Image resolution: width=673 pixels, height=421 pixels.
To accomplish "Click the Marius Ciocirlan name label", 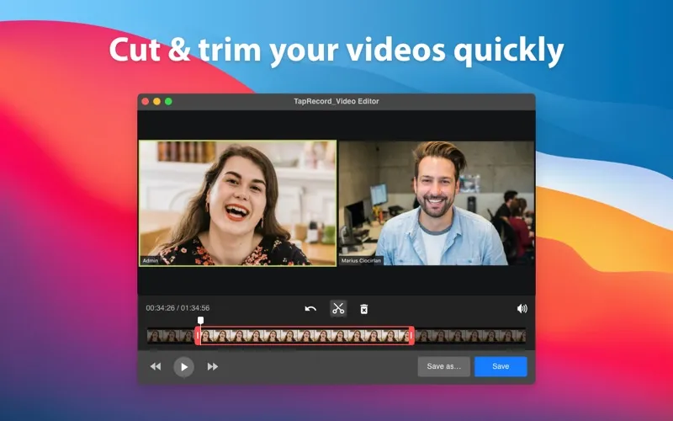I will click(361, 261).
